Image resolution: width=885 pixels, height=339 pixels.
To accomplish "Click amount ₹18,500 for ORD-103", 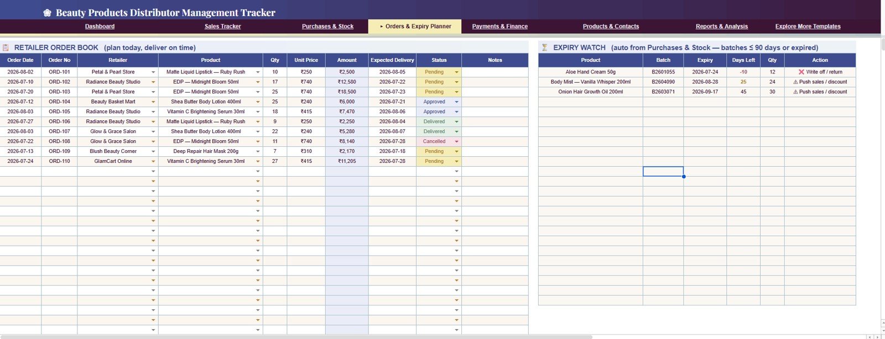I will click(347, 92).
